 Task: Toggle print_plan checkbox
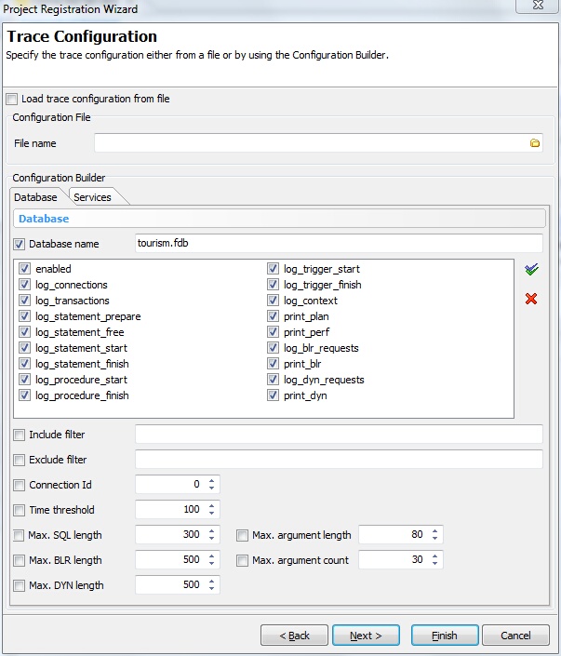(x=273, y=316)
